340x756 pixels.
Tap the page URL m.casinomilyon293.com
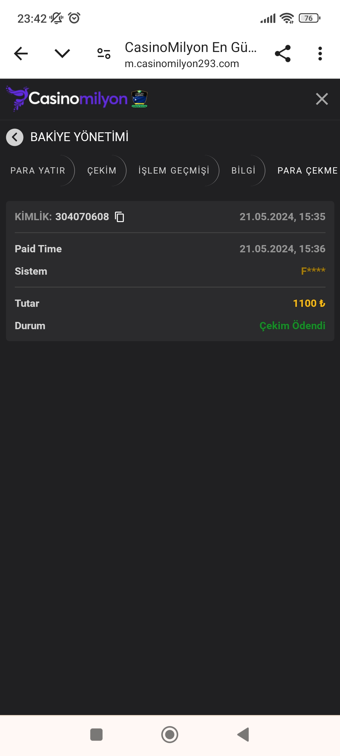[x=182, y=64]
